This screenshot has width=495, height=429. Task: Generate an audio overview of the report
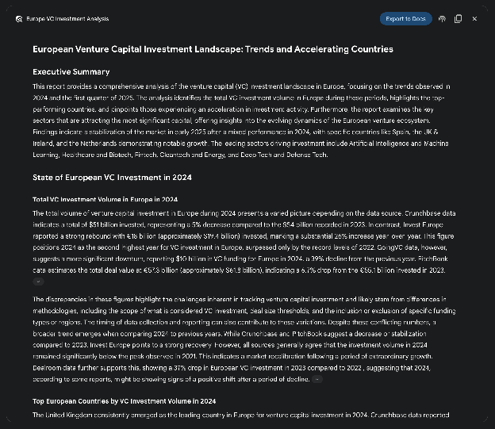[x=442, y=19]
